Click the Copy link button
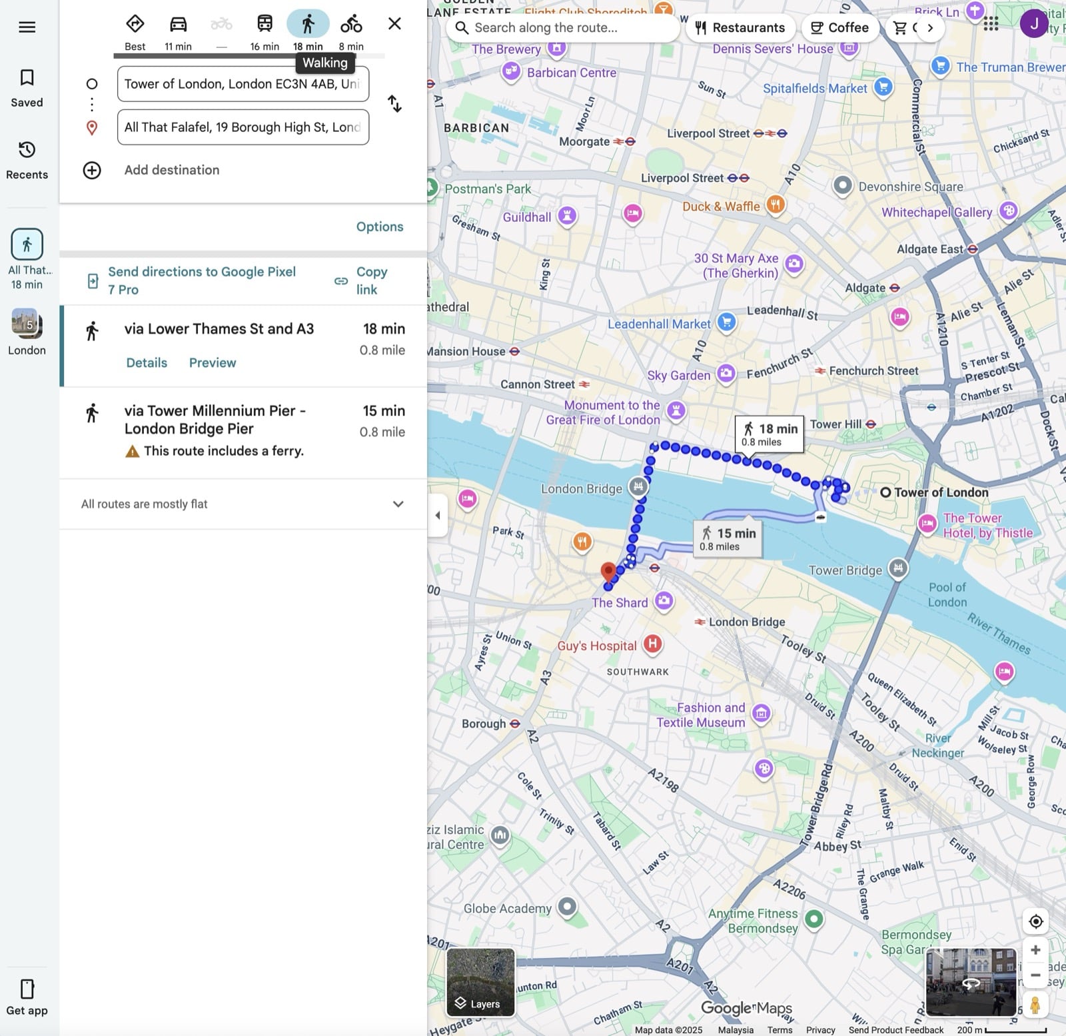 [x=362, y=280]
